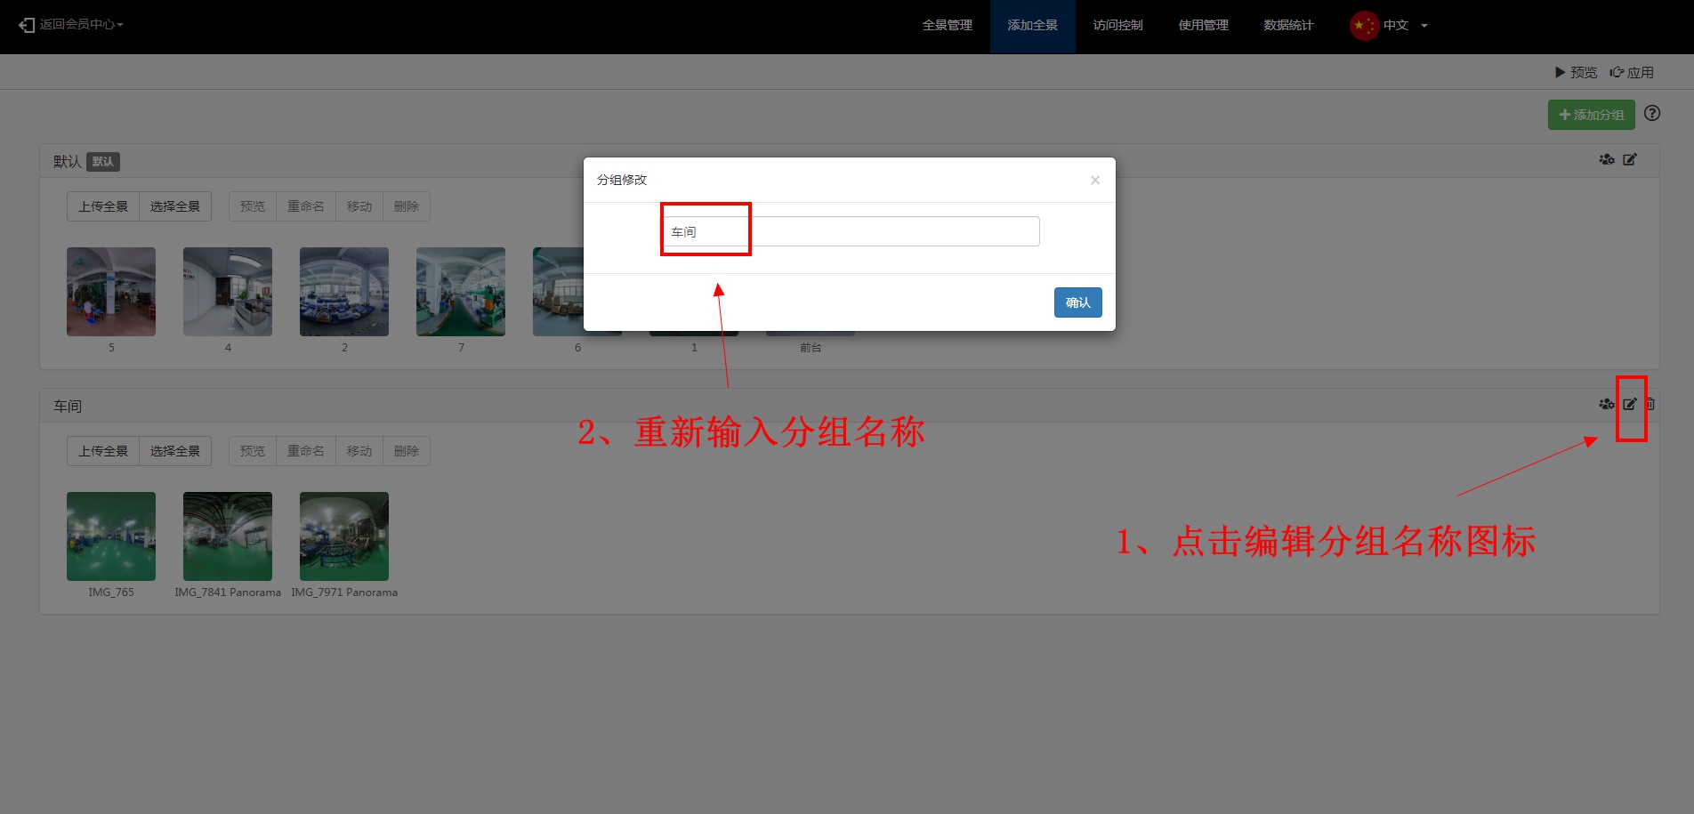Click 上传全景 in the 车间 group
Viewport: 1694px width, 814px height.
click(103, 451)
